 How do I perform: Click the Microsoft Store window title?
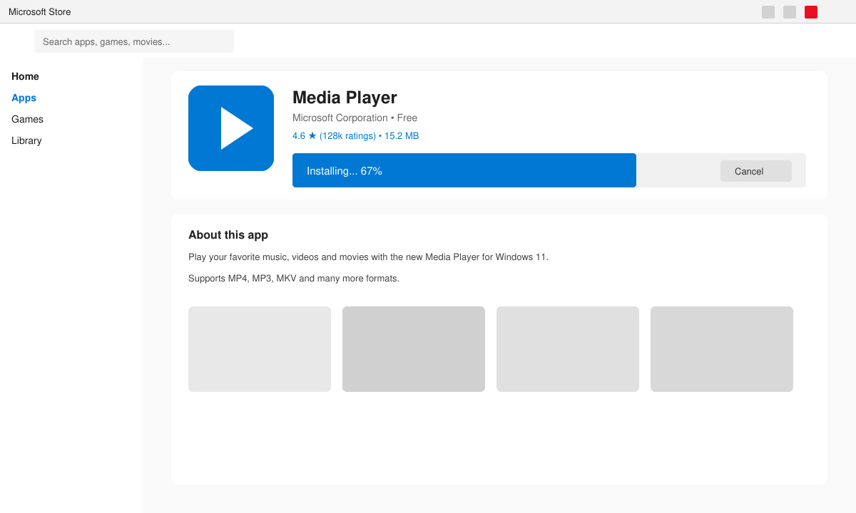point(40,12)
